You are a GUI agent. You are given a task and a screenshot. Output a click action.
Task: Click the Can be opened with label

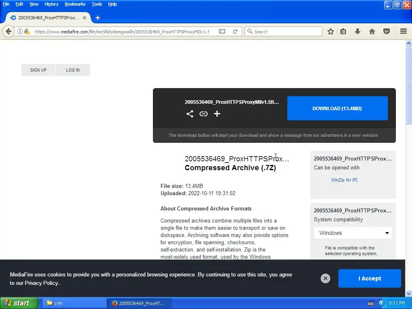coord(337,168)
